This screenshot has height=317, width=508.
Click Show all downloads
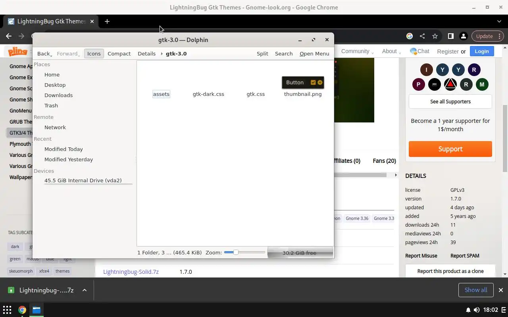(476, 290)
